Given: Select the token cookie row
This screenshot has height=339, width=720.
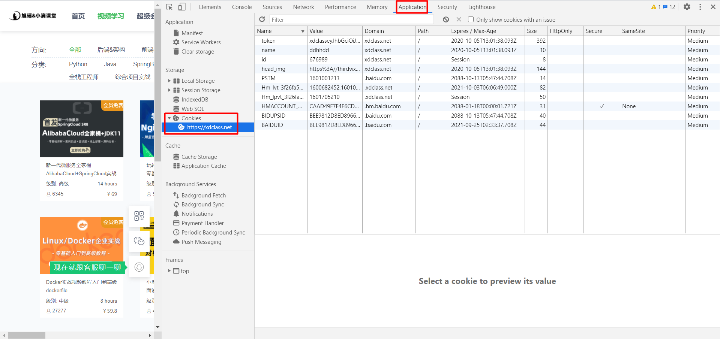Looking at the screenshot, I should coord(487,40).
